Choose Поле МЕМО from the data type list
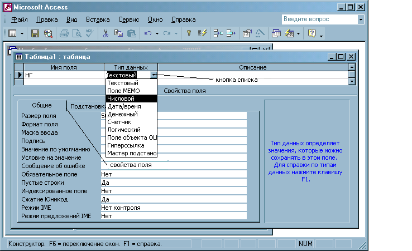 pyautogui.click(x=131, y=91)
